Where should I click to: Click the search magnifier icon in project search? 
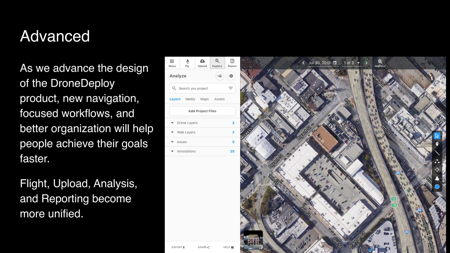coord(174,88)
